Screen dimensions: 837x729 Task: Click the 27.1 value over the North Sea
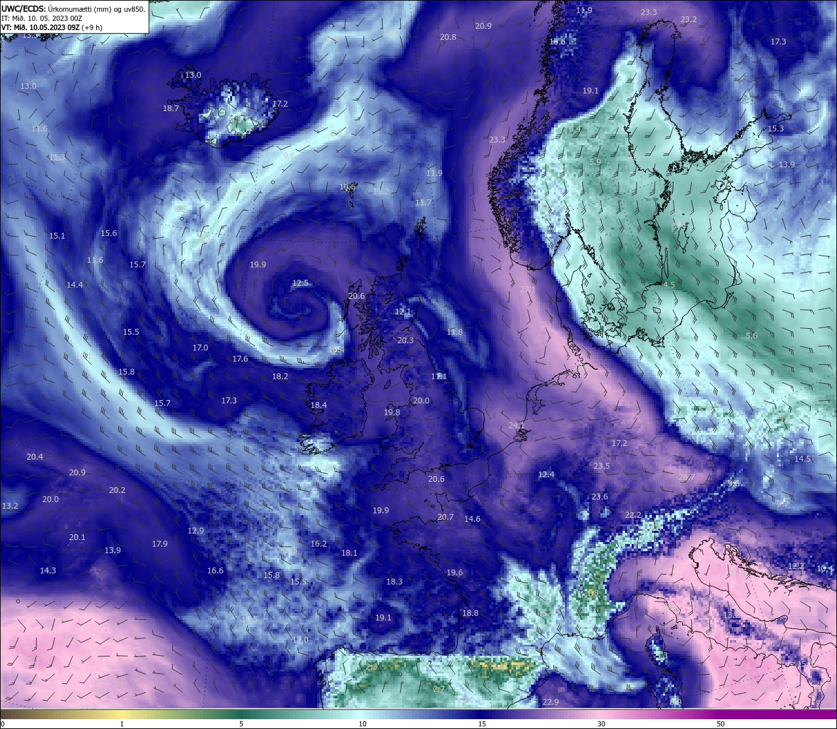click(x=528, y=289)
